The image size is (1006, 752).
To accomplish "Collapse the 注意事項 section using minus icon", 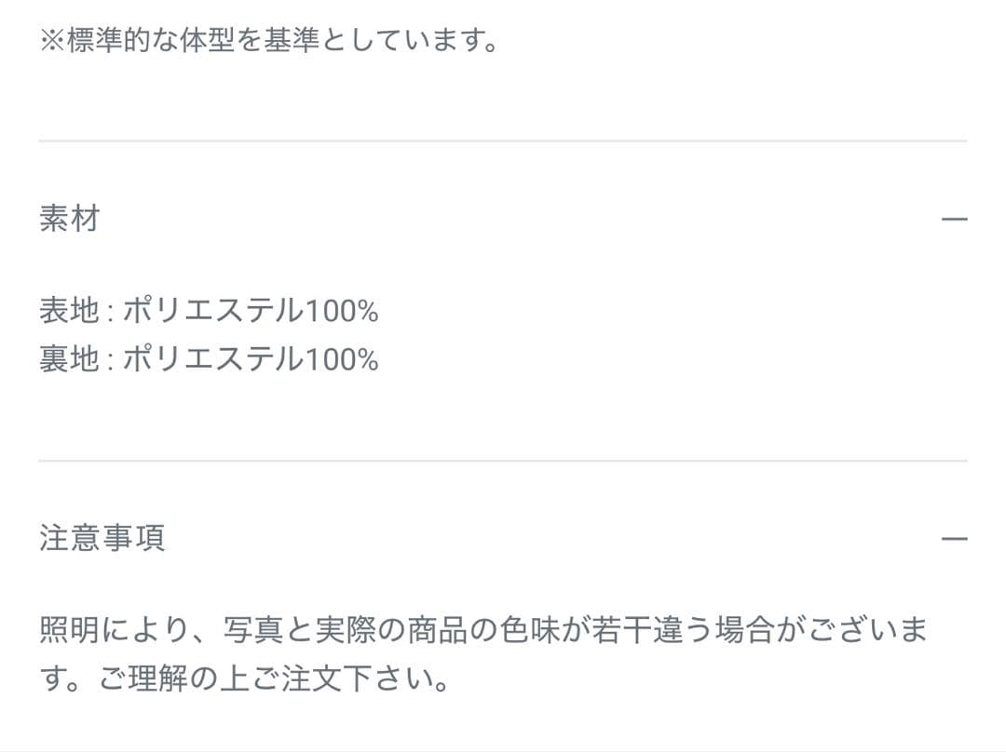I will pos(955,539).
